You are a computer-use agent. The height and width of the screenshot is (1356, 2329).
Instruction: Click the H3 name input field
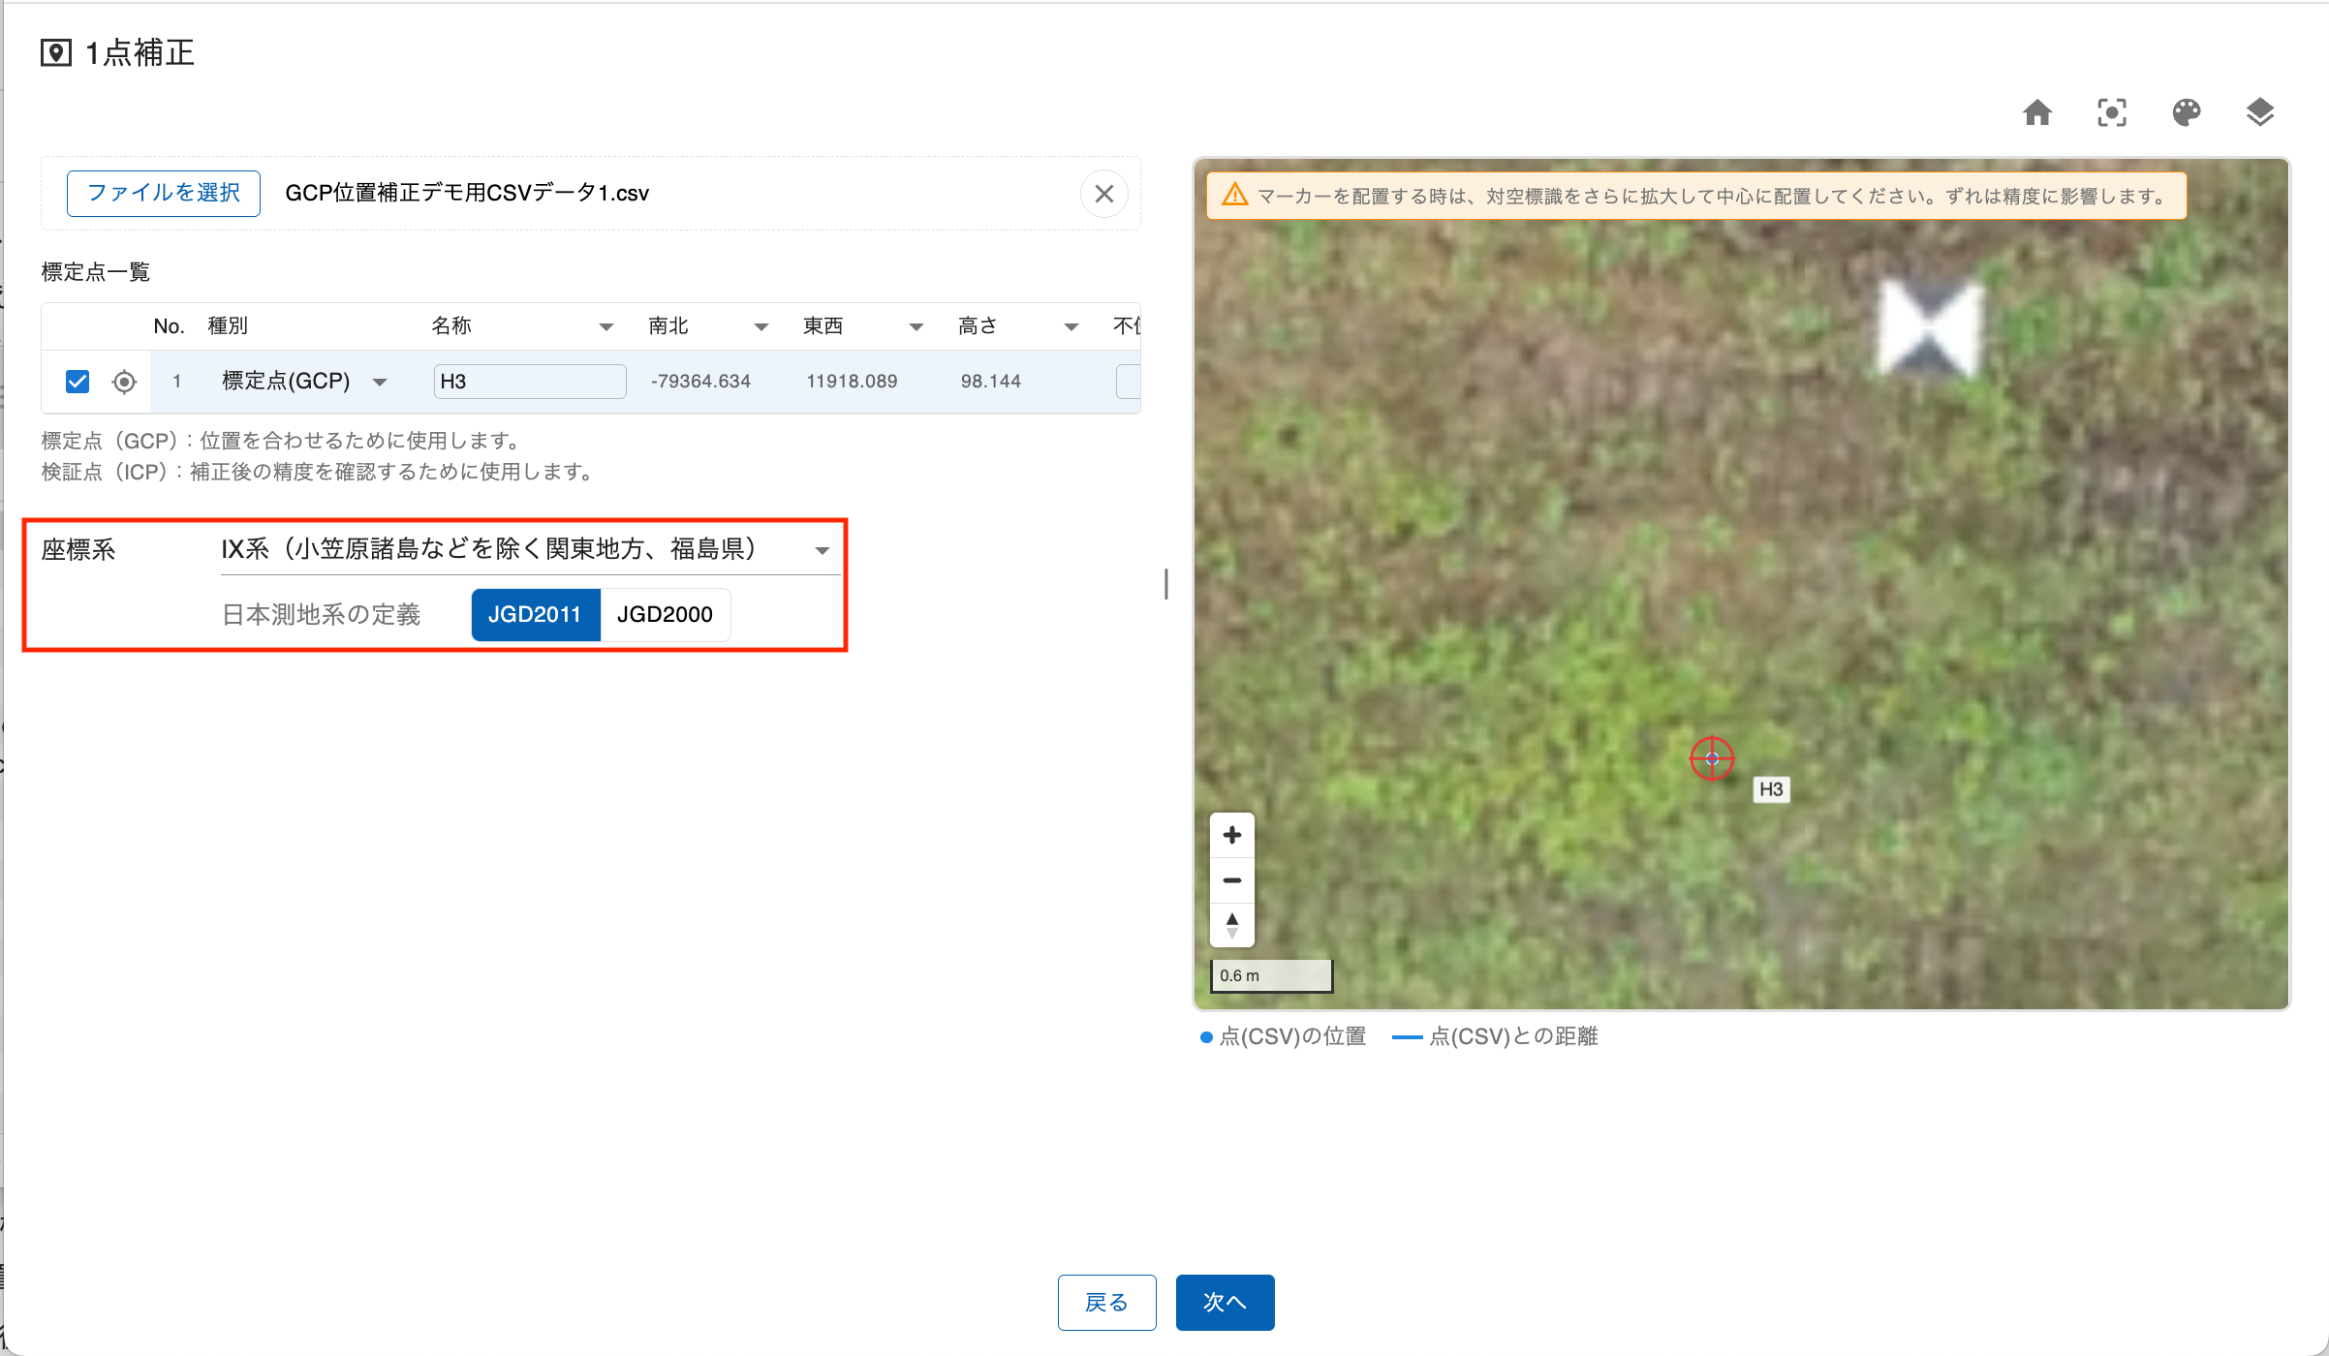point(529,382)
